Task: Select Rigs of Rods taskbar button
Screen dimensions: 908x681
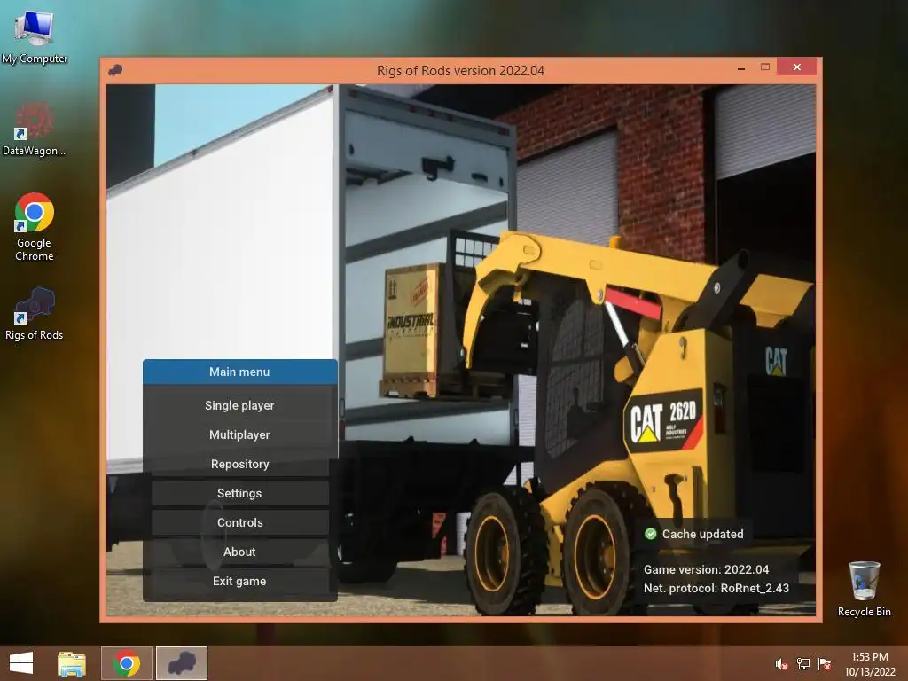Action: 182,663
